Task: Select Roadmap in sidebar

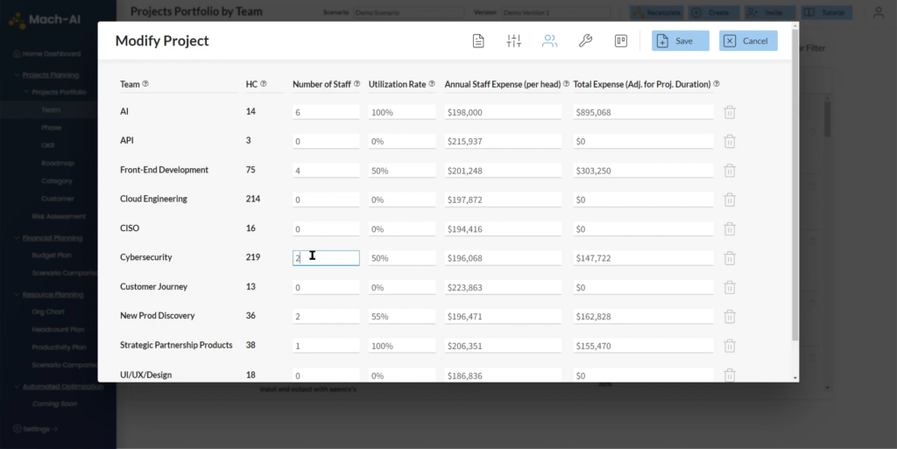Action: [x=57, y=163]
